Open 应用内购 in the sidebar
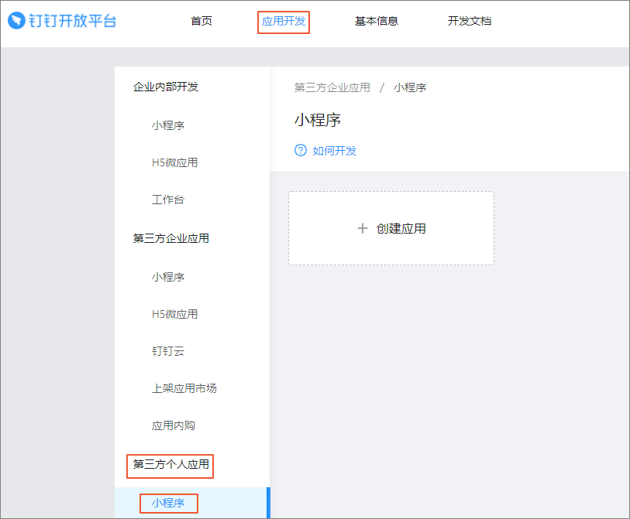The image size is (630, 519). coord(173,425)
